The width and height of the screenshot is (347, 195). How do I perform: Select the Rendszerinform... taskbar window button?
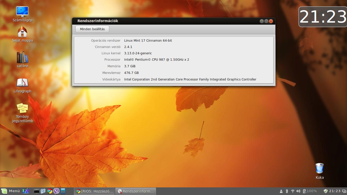[x=136, y=191]
